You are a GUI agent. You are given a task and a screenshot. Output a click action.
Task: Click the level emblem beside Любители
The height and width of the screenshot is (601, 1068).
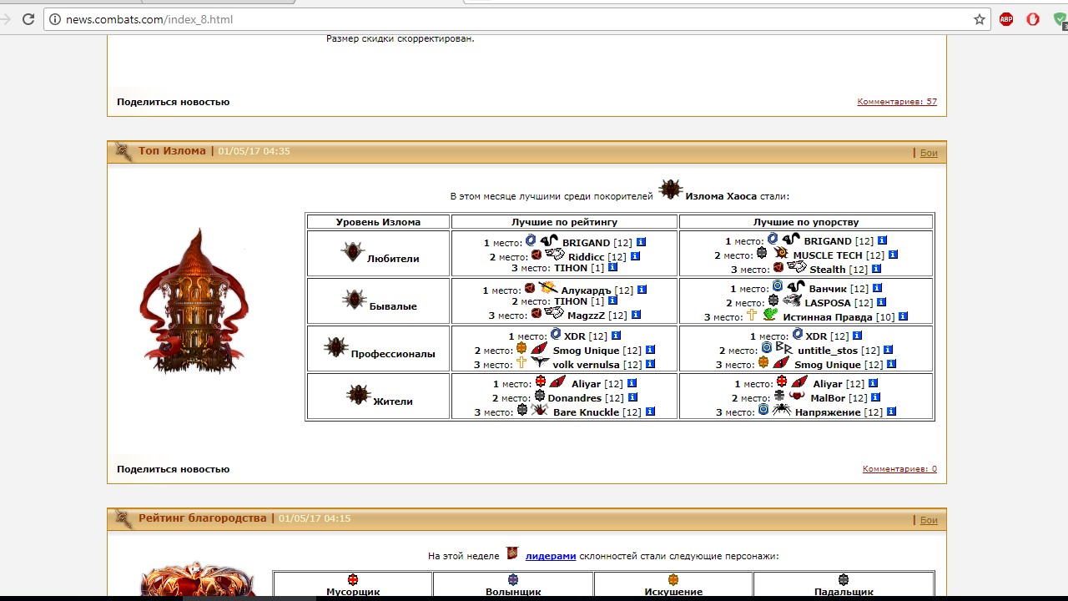tap(353, 252)
